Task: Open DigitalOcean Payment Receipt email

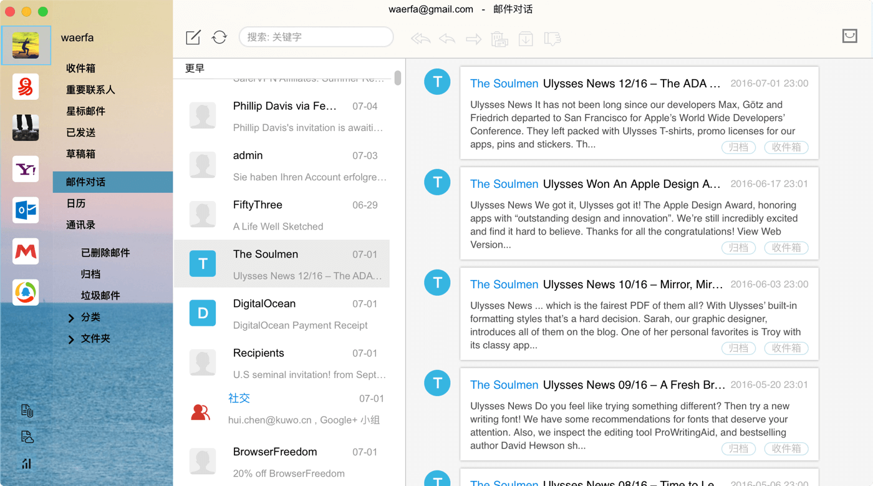Action: point(282,313)
